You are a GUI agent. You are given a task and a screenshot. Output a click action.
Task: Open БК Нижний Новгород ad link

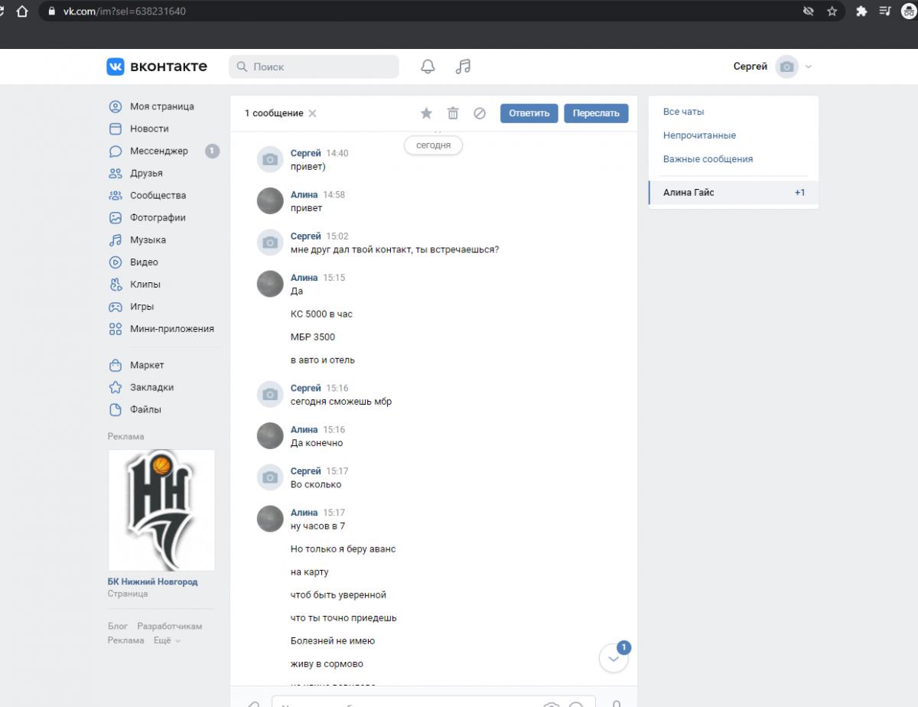pyautogui.click(x=152, y=582)
